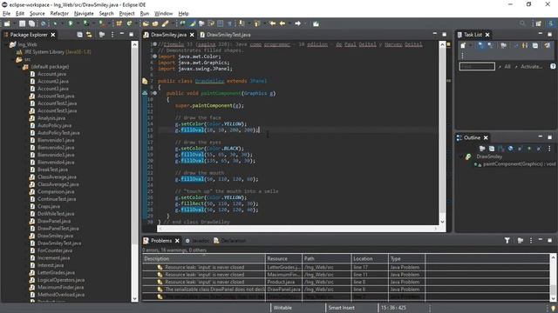
Task: Run the program with the green Run icon
Action: click(71, 23)
